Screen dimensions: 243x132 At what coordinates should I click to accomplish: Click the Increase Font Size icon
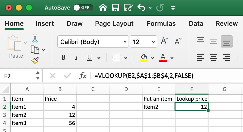click(165, 41)
